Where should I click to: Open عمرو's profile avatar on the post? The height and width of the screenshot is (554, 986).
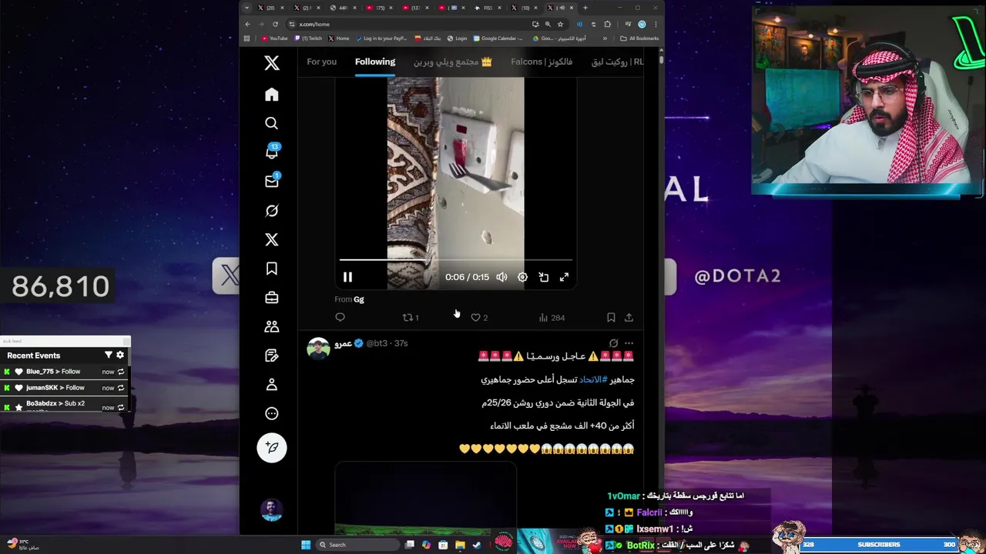(x=318, y=349)
